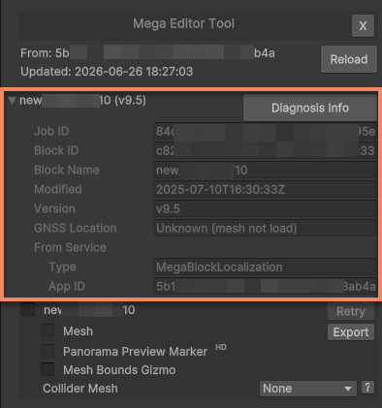This screenshot has height=408, width=382.
Task: Click the MegaBlockLocalization Type field
Action: click(266, 267)
